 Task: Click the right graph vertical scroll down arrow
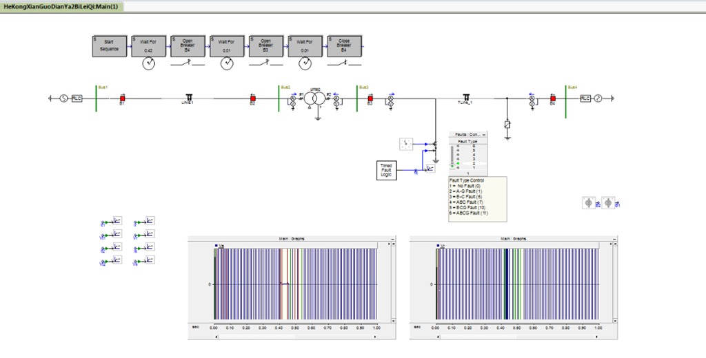coord(614,321)
